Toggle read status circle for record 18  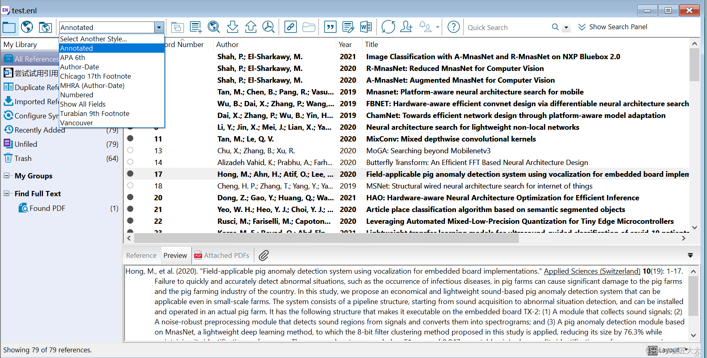[130, 186]
